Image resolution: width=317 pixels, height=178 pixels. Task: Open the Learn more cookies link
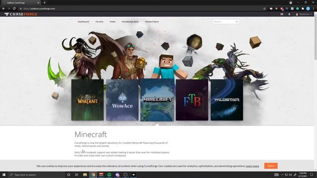(x=252, y=166)
